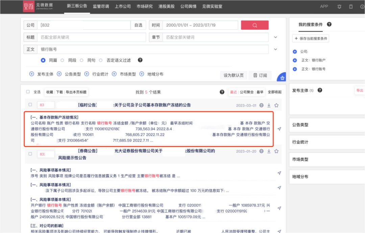Tick the 全选 checkbox

pos(28,92)
